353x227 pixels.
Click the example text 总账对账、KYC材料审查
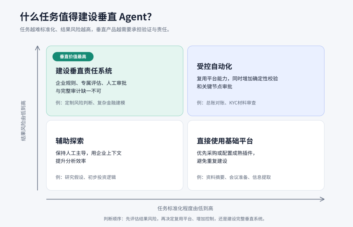pos(231,103)
